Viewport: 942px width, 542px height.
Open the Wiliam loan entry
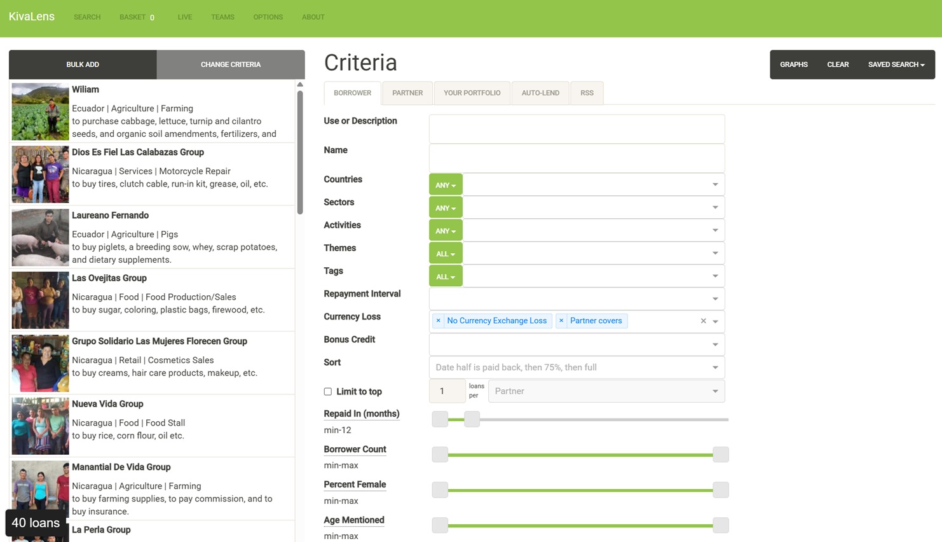pos(153,111)
